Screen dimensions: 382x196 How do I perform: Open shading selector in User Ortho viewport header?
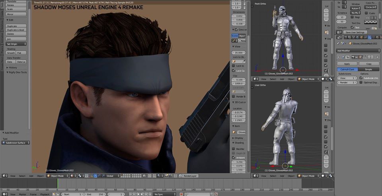click(324, 176)
